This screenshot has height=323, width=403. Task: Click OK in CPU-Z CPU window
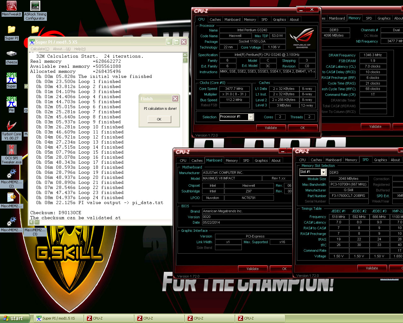(303, 128)
